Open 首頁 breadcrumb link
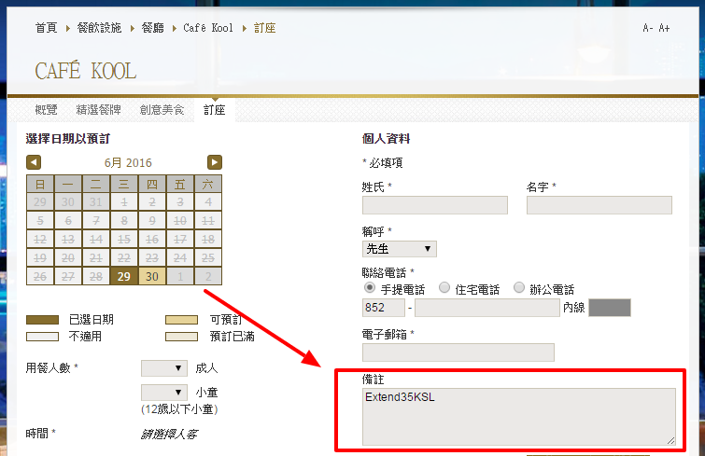This screenshot has height=456, width=705. point(47,28)
